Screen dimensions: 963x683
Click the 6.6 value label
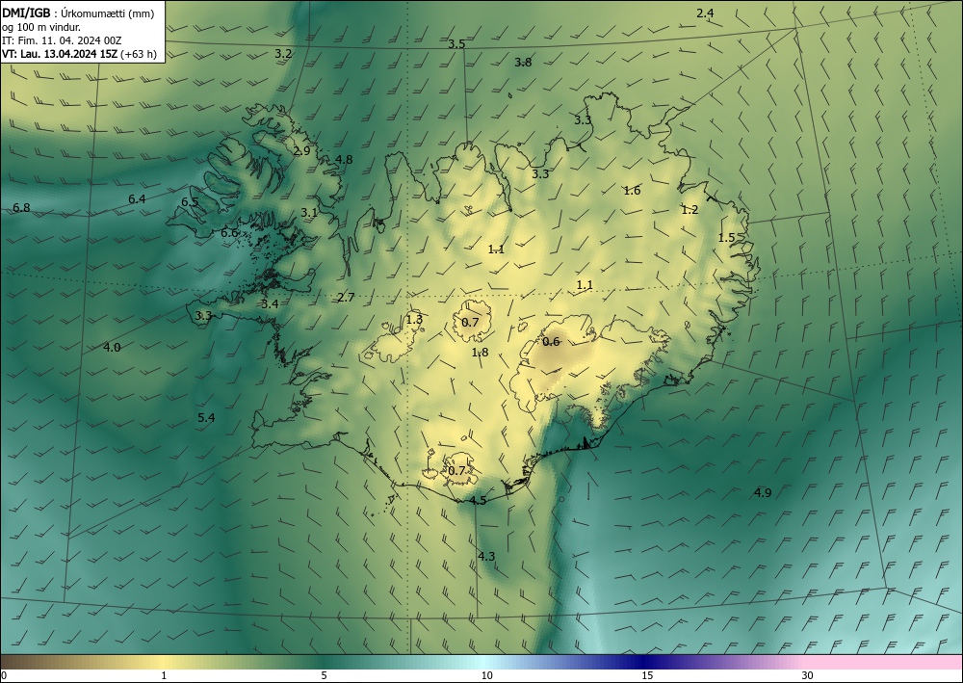coord(229,233)
